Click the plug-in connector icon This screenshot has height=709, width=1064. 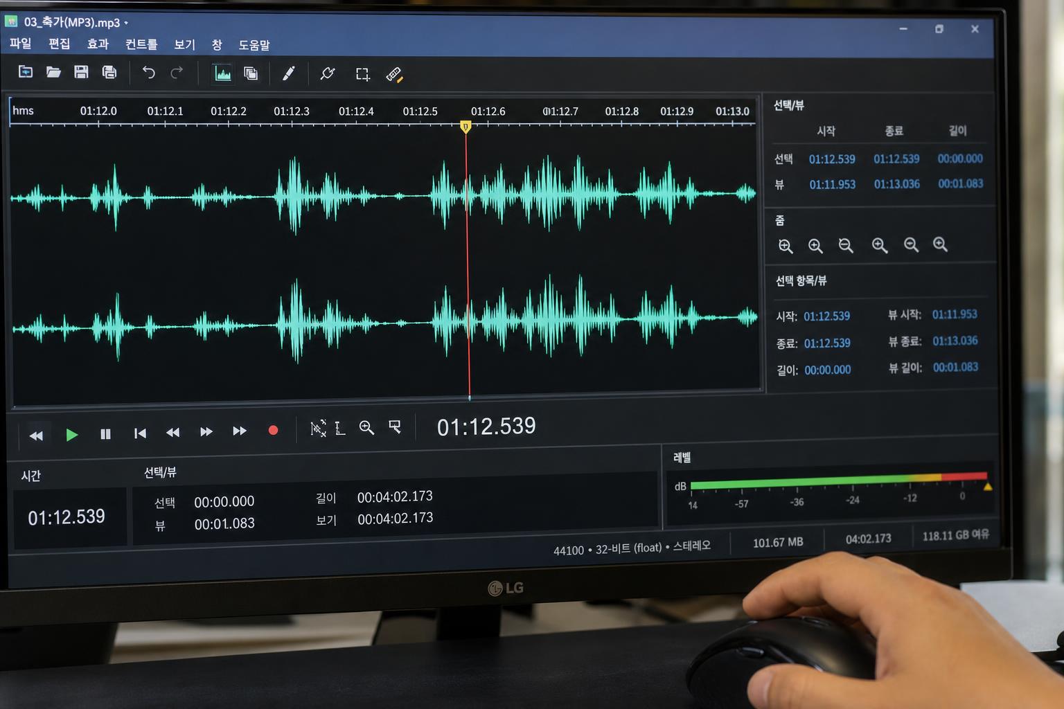(328, 73)
